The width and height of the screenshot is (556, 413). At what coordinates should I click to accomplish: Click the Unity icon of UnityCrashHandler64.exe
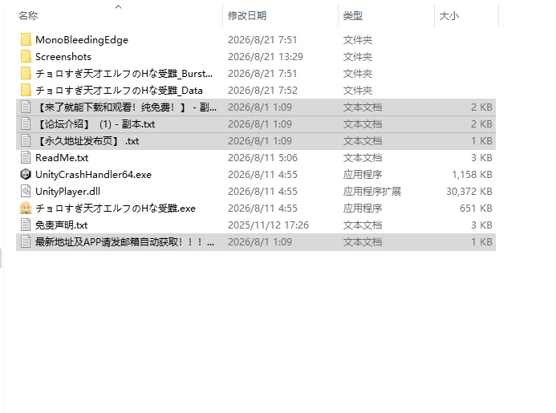click(x=26, y=174)
